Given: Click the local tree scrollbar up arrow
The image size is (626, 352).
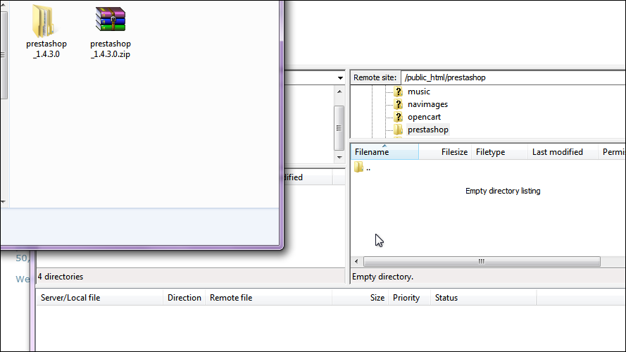Looking at the screenshot, I should pyautogui.click(x=339, y=92).
